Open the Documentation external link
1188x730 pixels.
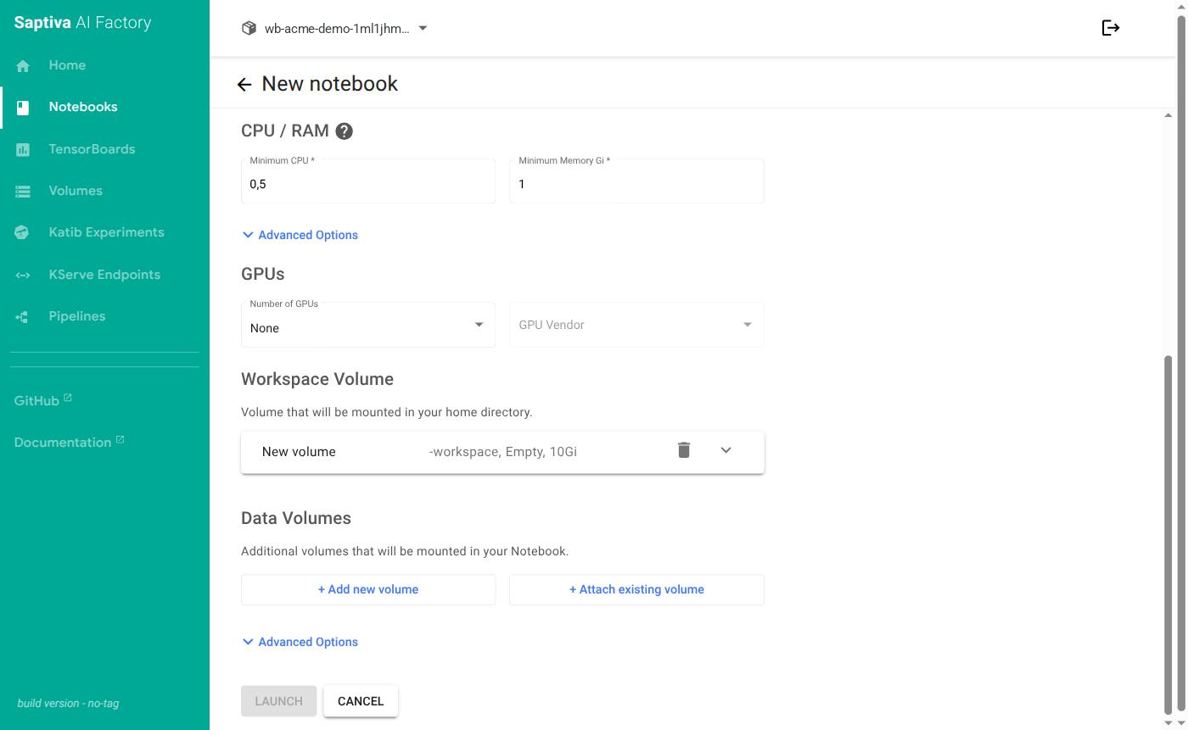coord(69,442)
